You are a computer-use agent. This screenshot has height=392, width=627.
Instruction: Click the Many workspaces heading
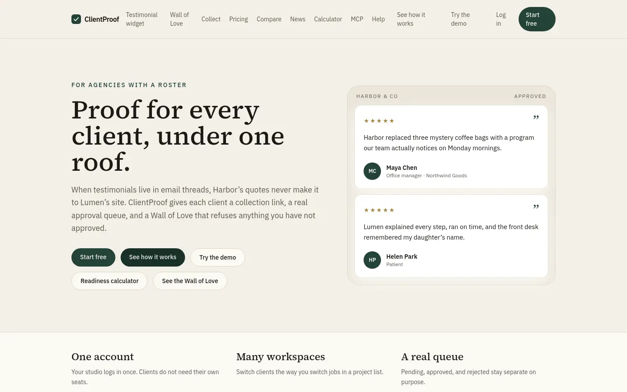coord(281,357)
